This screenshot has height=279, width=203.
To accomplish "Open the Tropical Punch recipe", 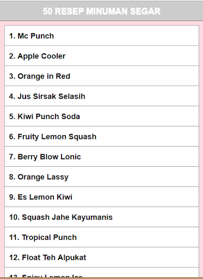I will (102, 237).
